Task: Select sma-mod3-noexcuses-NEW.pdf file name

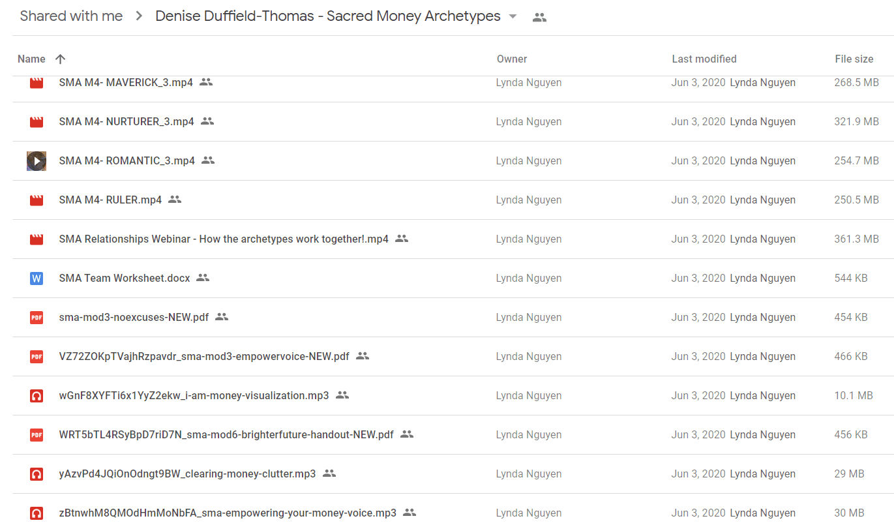Action: point(134,318)
